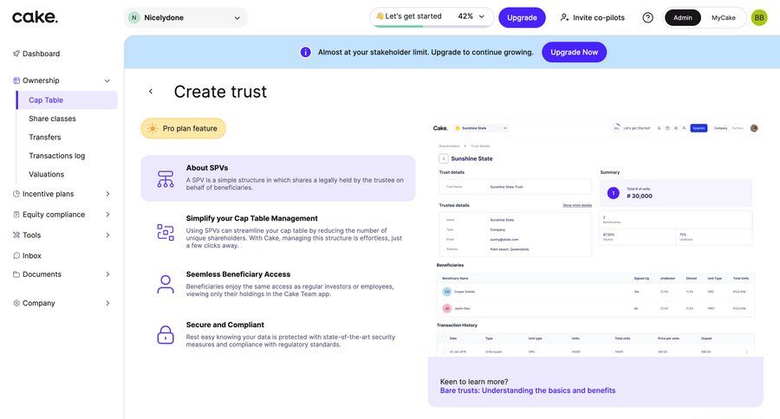Click the Cake logo
Image resolution: width=780 pixels, height=419 pixels.
[36, 17]
